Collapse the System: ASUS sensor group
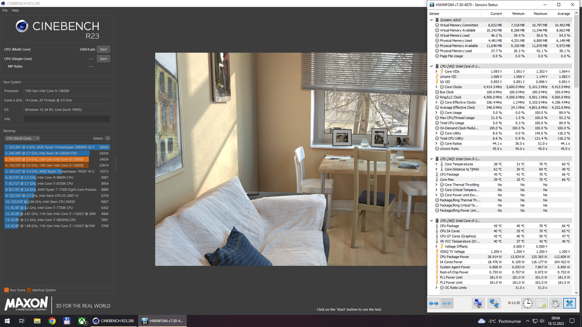The height and width of the screenshot is (327, 582). click(x=431, y=20)
